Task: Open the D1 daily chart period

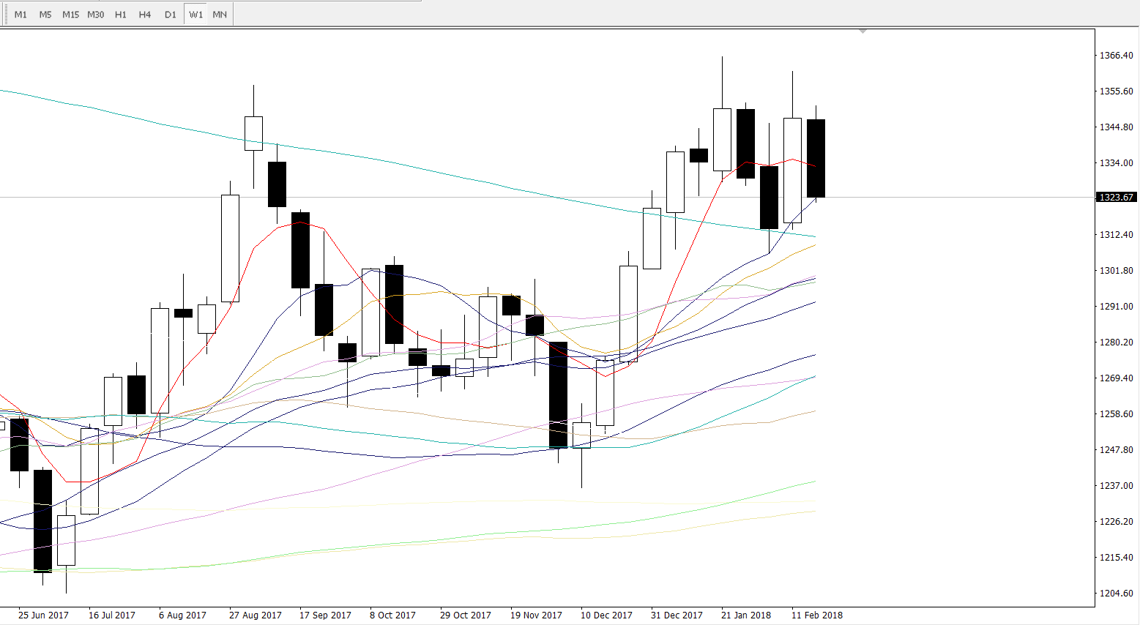Action: point(171,15)
